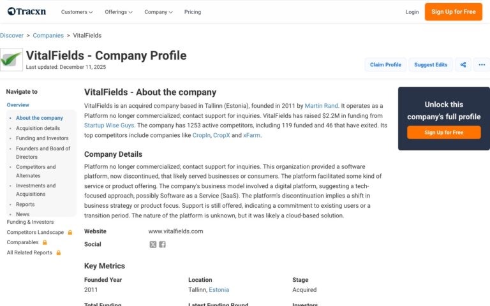Expand the Company dropdown menu
Viewport: 490px width, 306px height.
click(x=158, y=12)
